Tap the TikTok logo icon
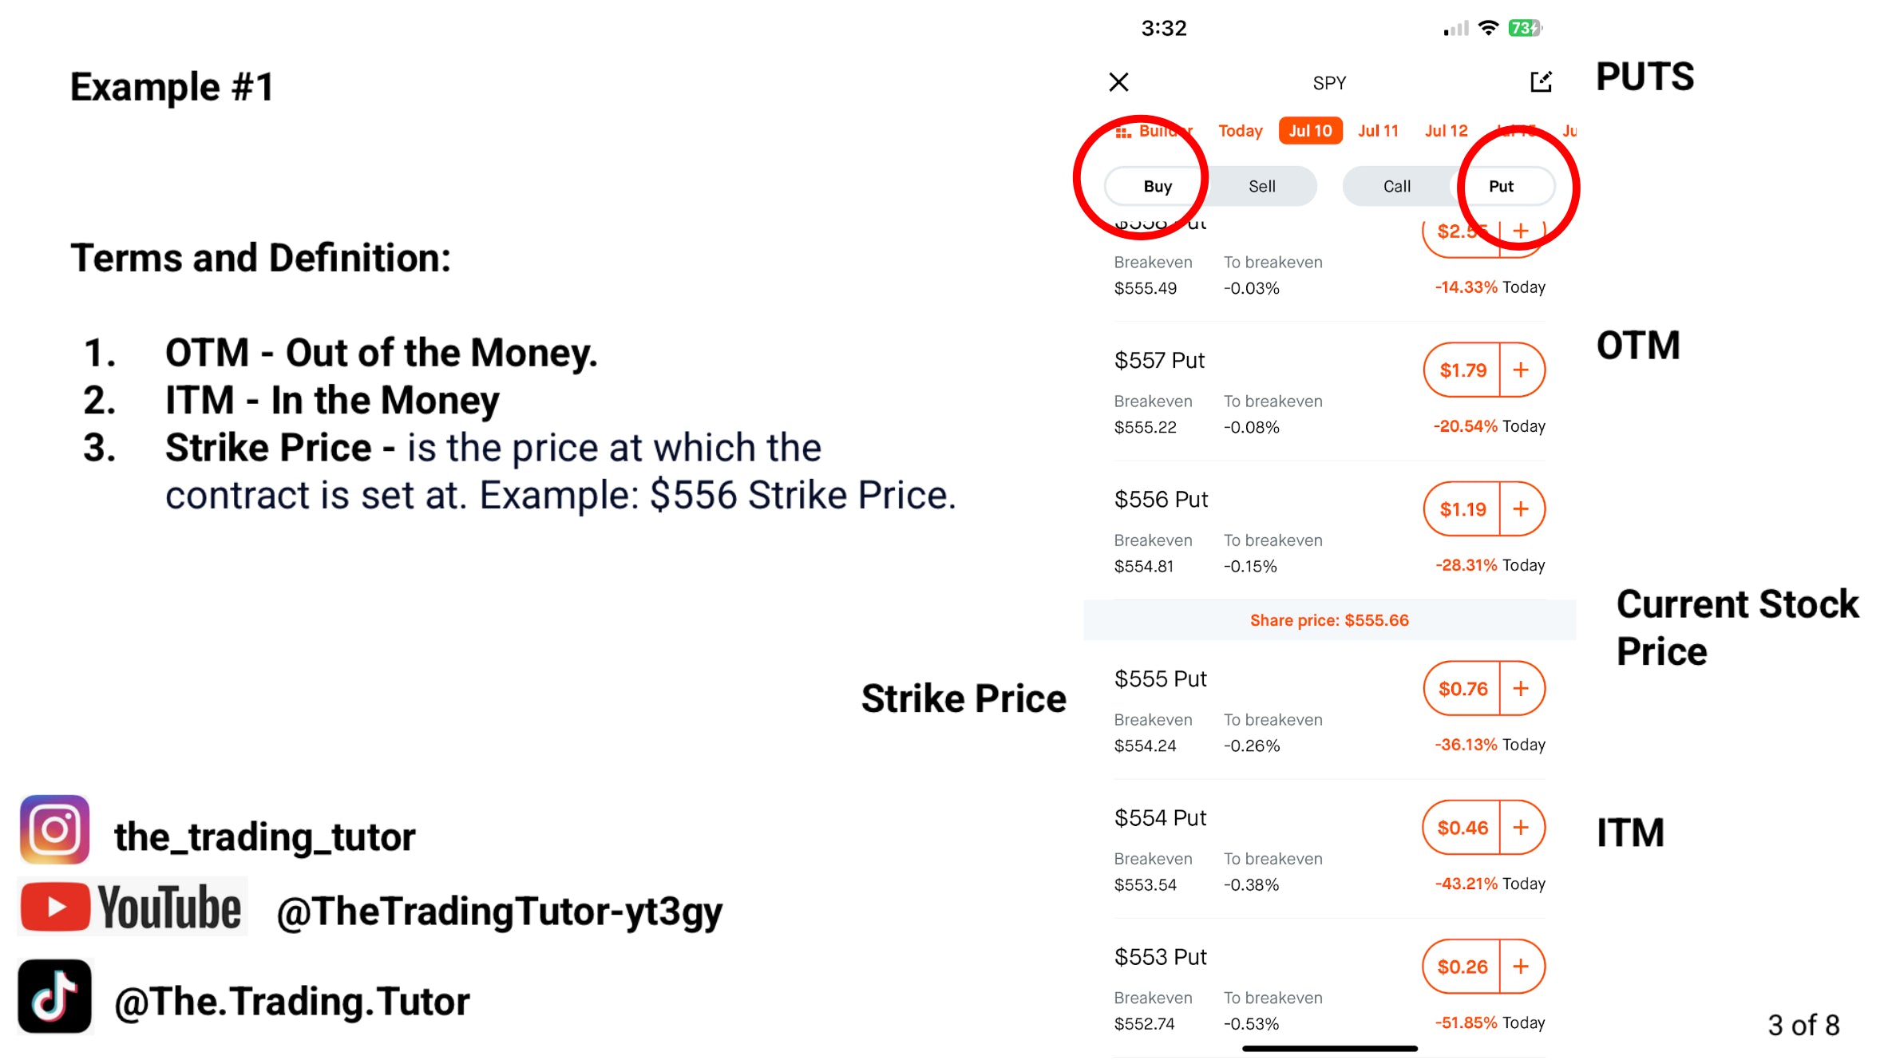Screen dimensions: 1884x1060 [54, 997]
